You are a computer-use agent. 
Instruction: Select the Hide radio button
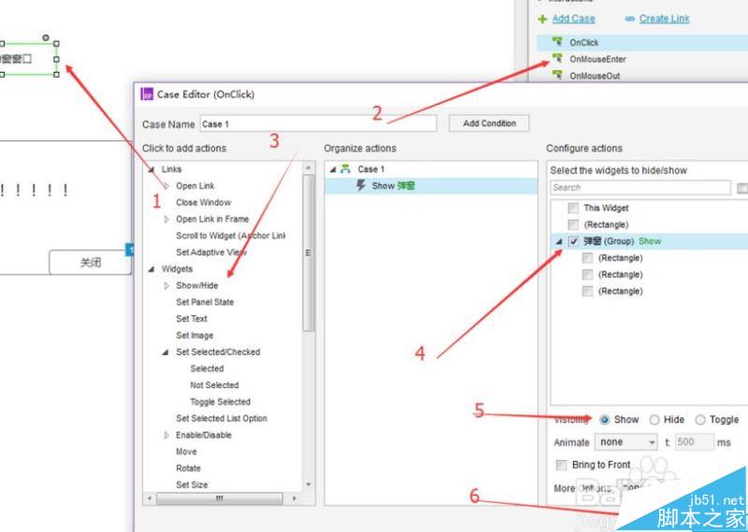(x=654, y=420)
